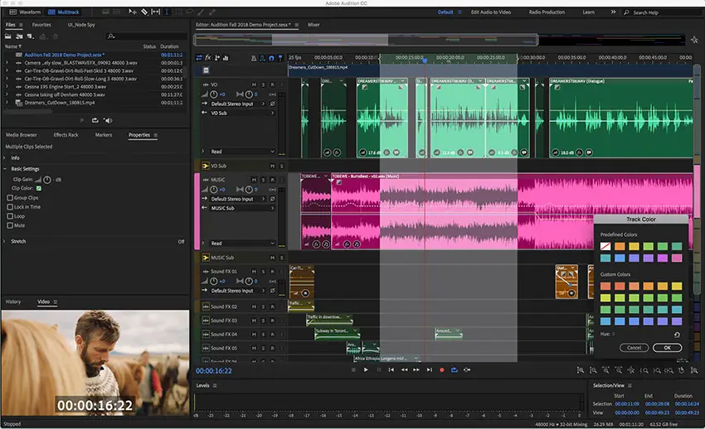Enable the Lock in Time checkbox

[10, 207]
